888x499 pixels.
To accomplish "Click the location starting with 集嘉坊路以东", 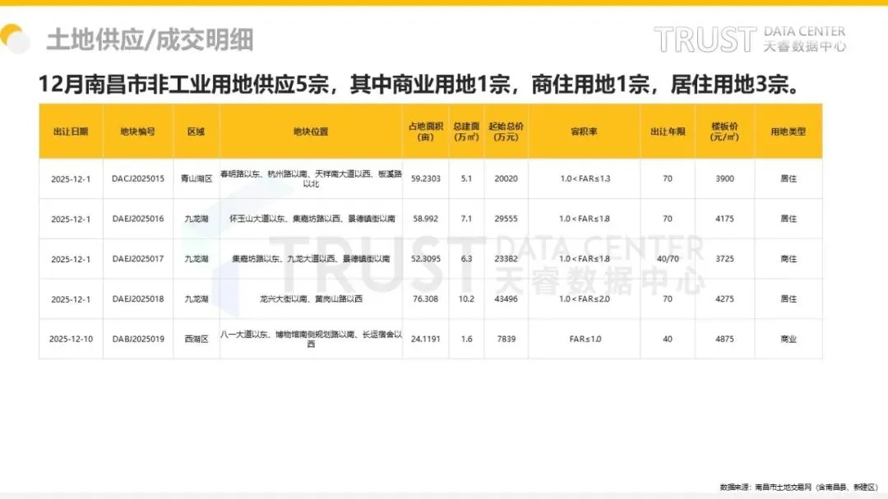I will point(311,259).
